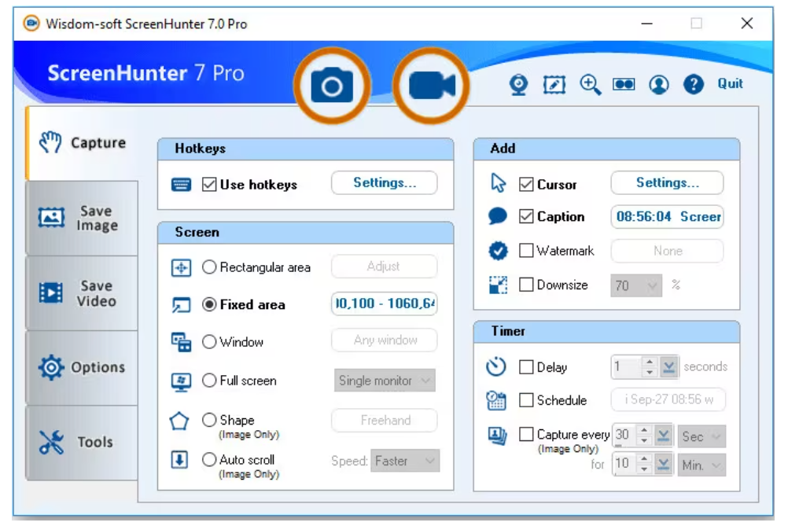Open the user account icon
Image resolution: width=788 pixels, height=526 pixels.
coord(659,84)
